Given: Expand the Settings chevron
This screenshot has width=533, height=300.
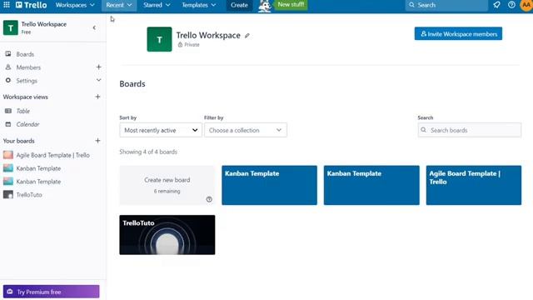Looking at the screenshot, I should [x=98, y=80].
